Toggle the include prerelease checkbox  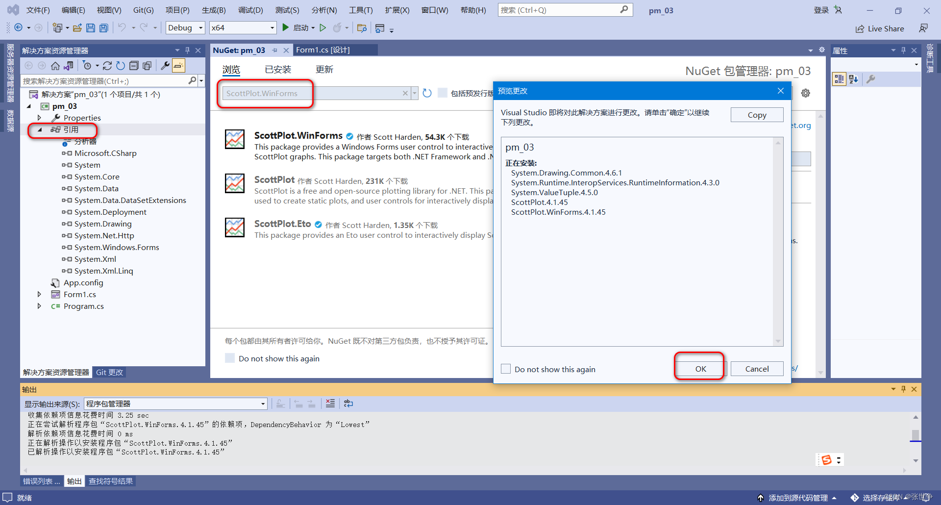point(442,93)
